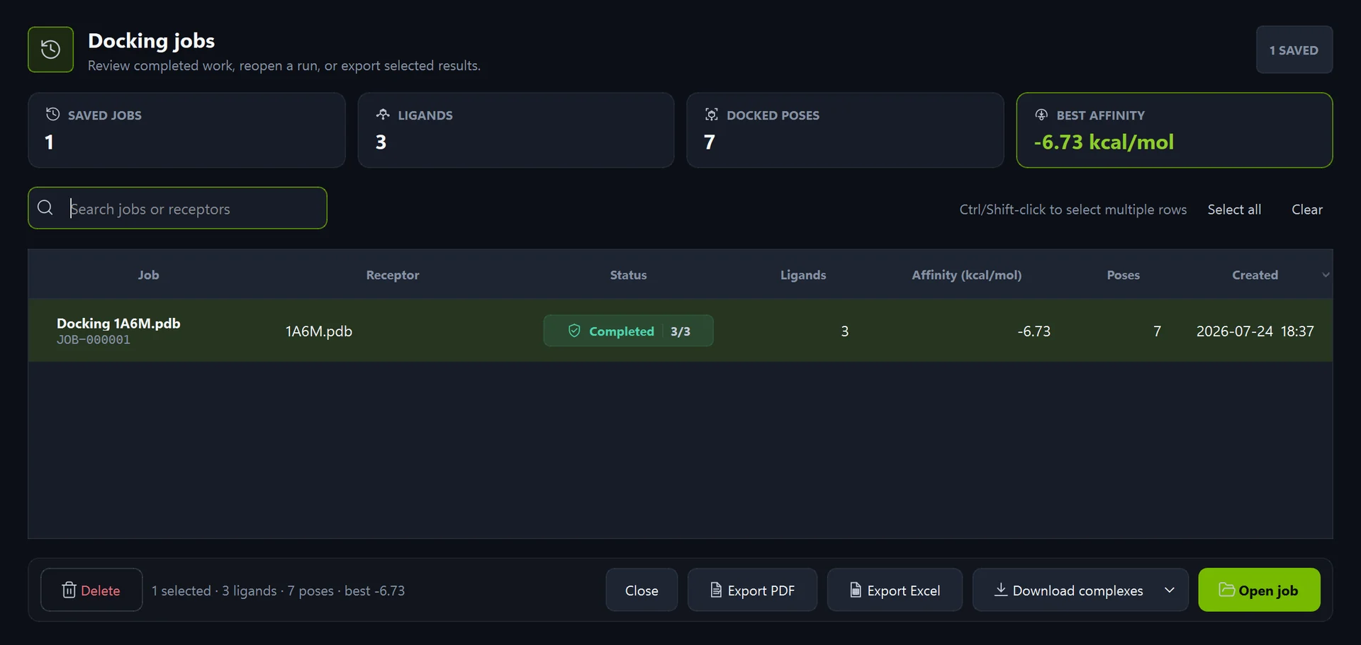Sort by the Job column header

click(148, 275)
